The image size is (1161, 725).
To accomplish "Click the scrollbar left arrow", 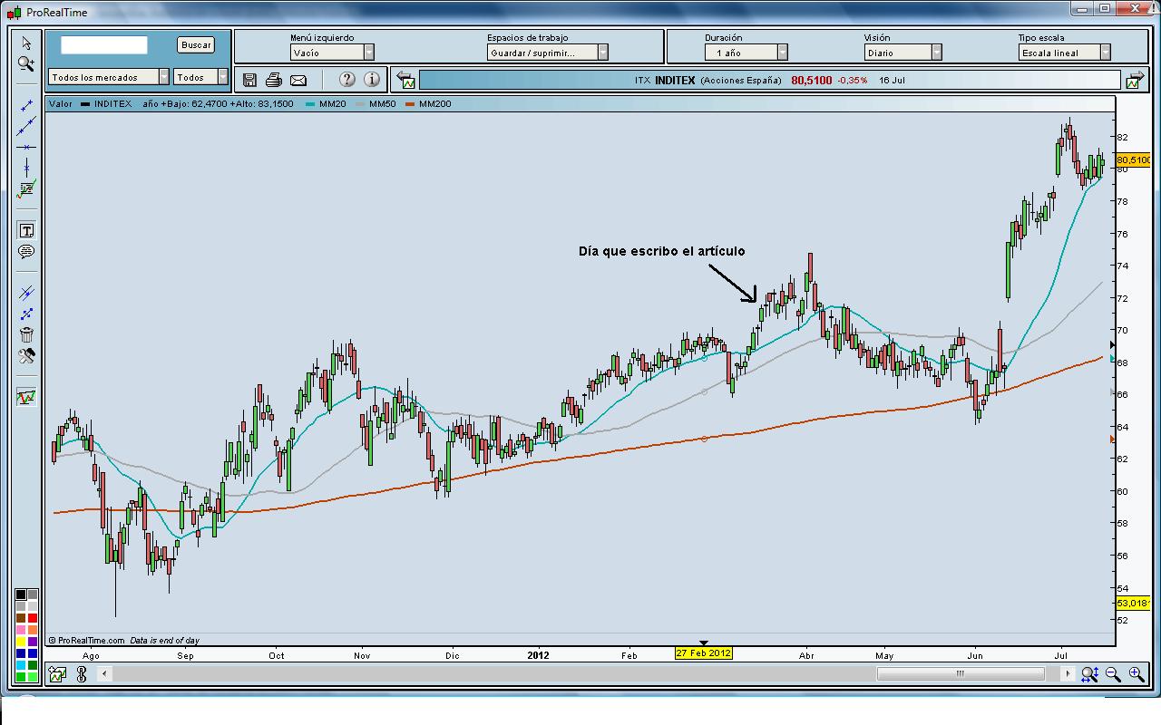I will (x=104, y=673).
